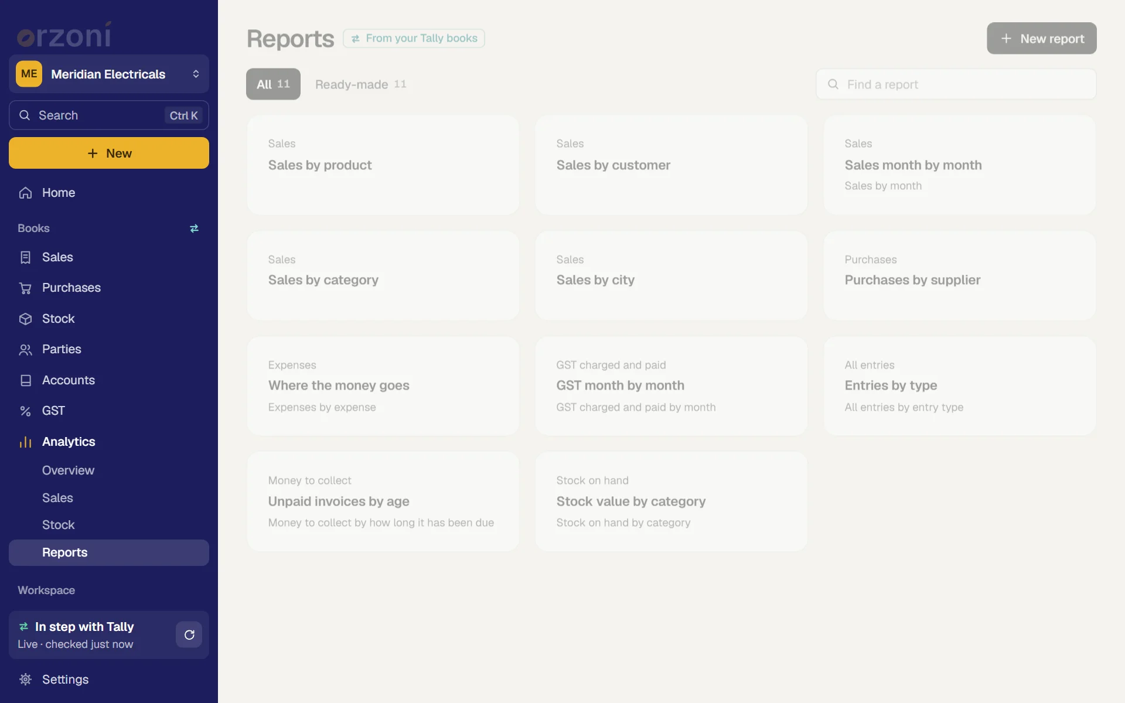Open the Unpaid invoices by age report card
The image size is (1125, 703).
tap(383, 501)
